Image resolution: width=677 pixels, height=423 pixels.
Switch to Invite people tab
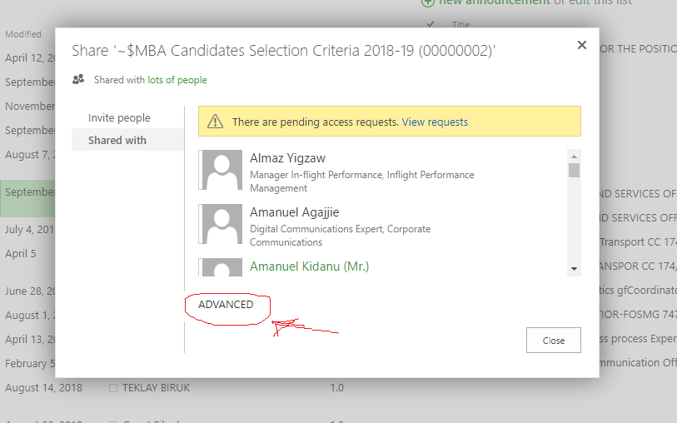(x=119, y=118)
